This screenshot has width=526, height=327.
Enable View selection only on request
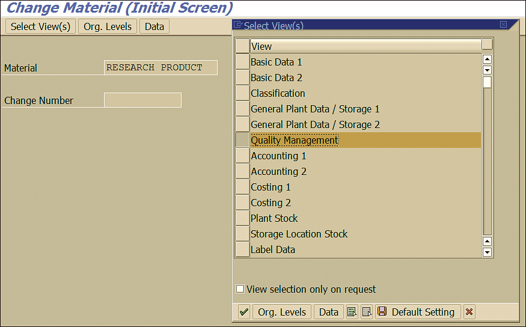coord(240,289)
